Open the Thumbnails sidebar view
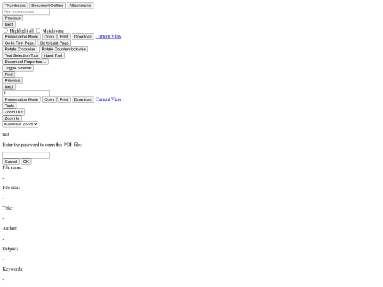The image size is (383, 287). (15, 6)
